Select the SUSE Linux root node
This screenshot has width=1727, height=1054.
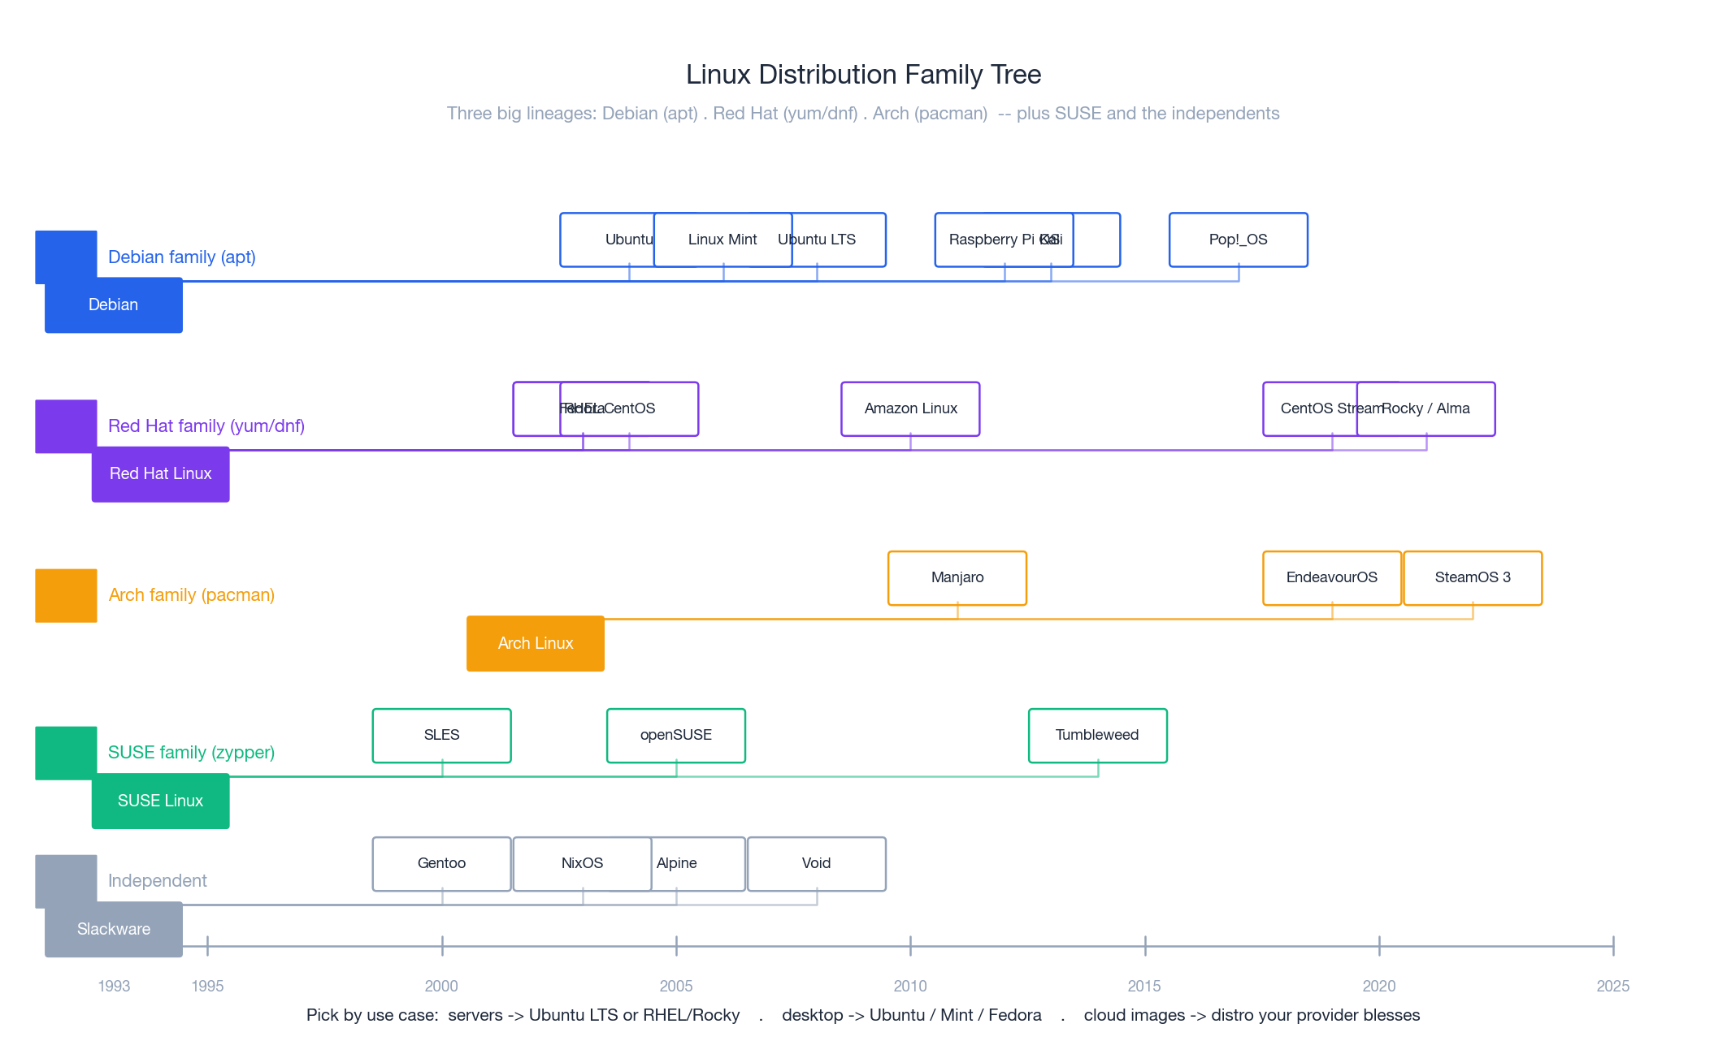[160, 801]
